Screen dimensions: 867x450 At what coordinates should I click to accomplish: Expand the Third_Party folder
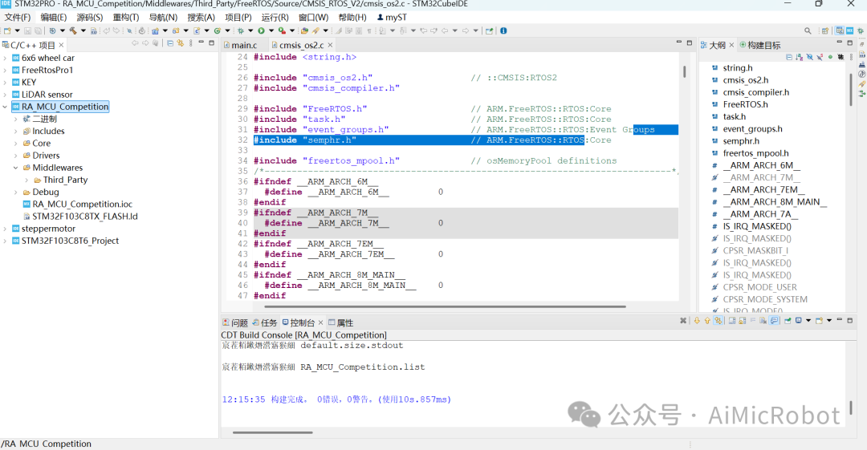[x=26, y=180]
